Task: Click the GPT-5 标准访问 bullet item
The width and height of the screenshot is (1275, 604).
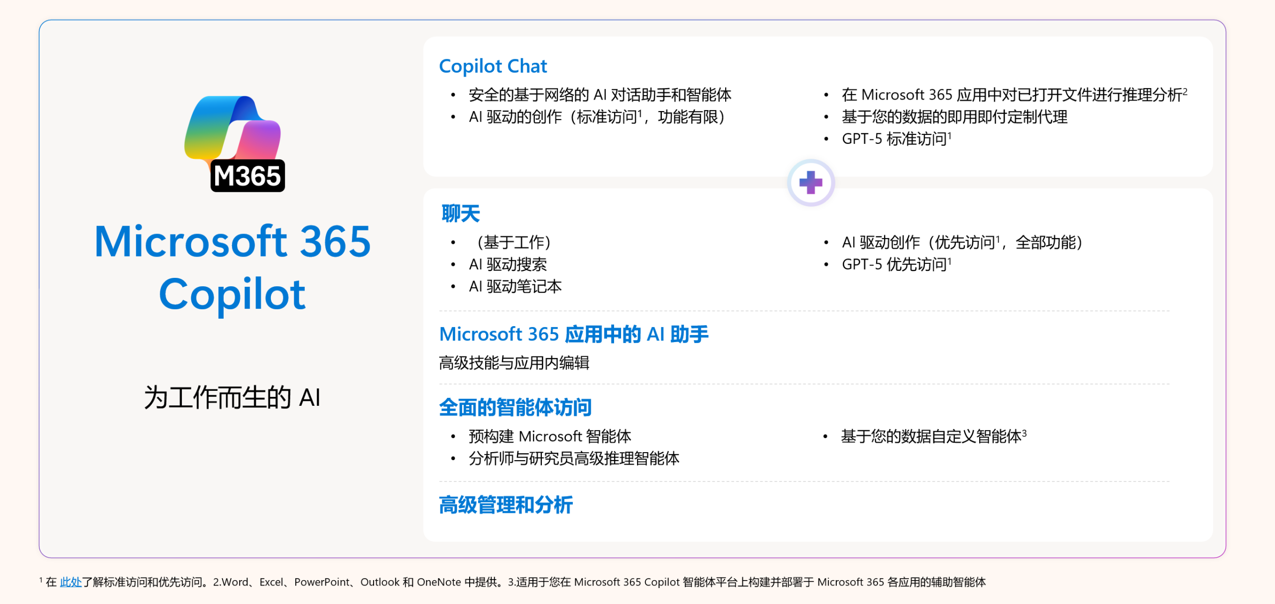Action: click(895, 139)
